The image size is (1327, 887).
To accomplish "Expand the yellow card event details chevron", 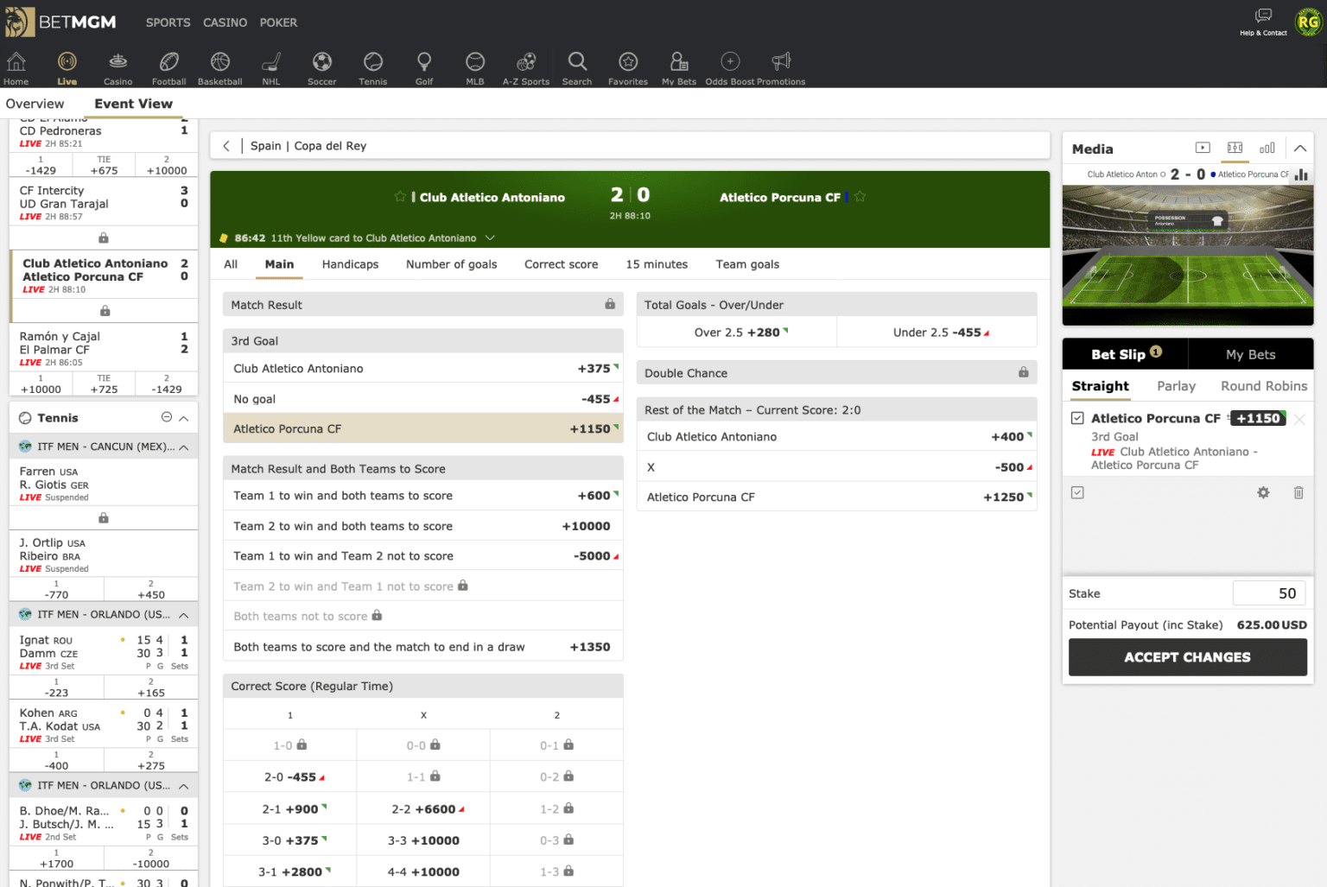I will coord(490,238).
